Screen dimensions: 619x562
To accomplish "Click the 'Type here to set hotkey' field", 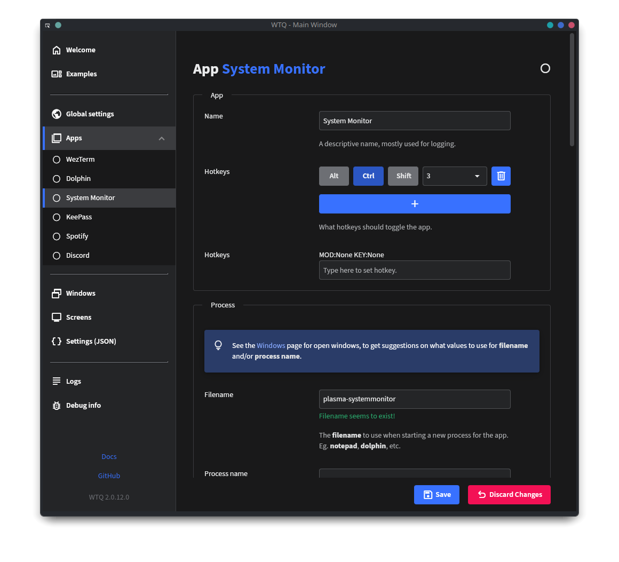I will coord(415,270).
